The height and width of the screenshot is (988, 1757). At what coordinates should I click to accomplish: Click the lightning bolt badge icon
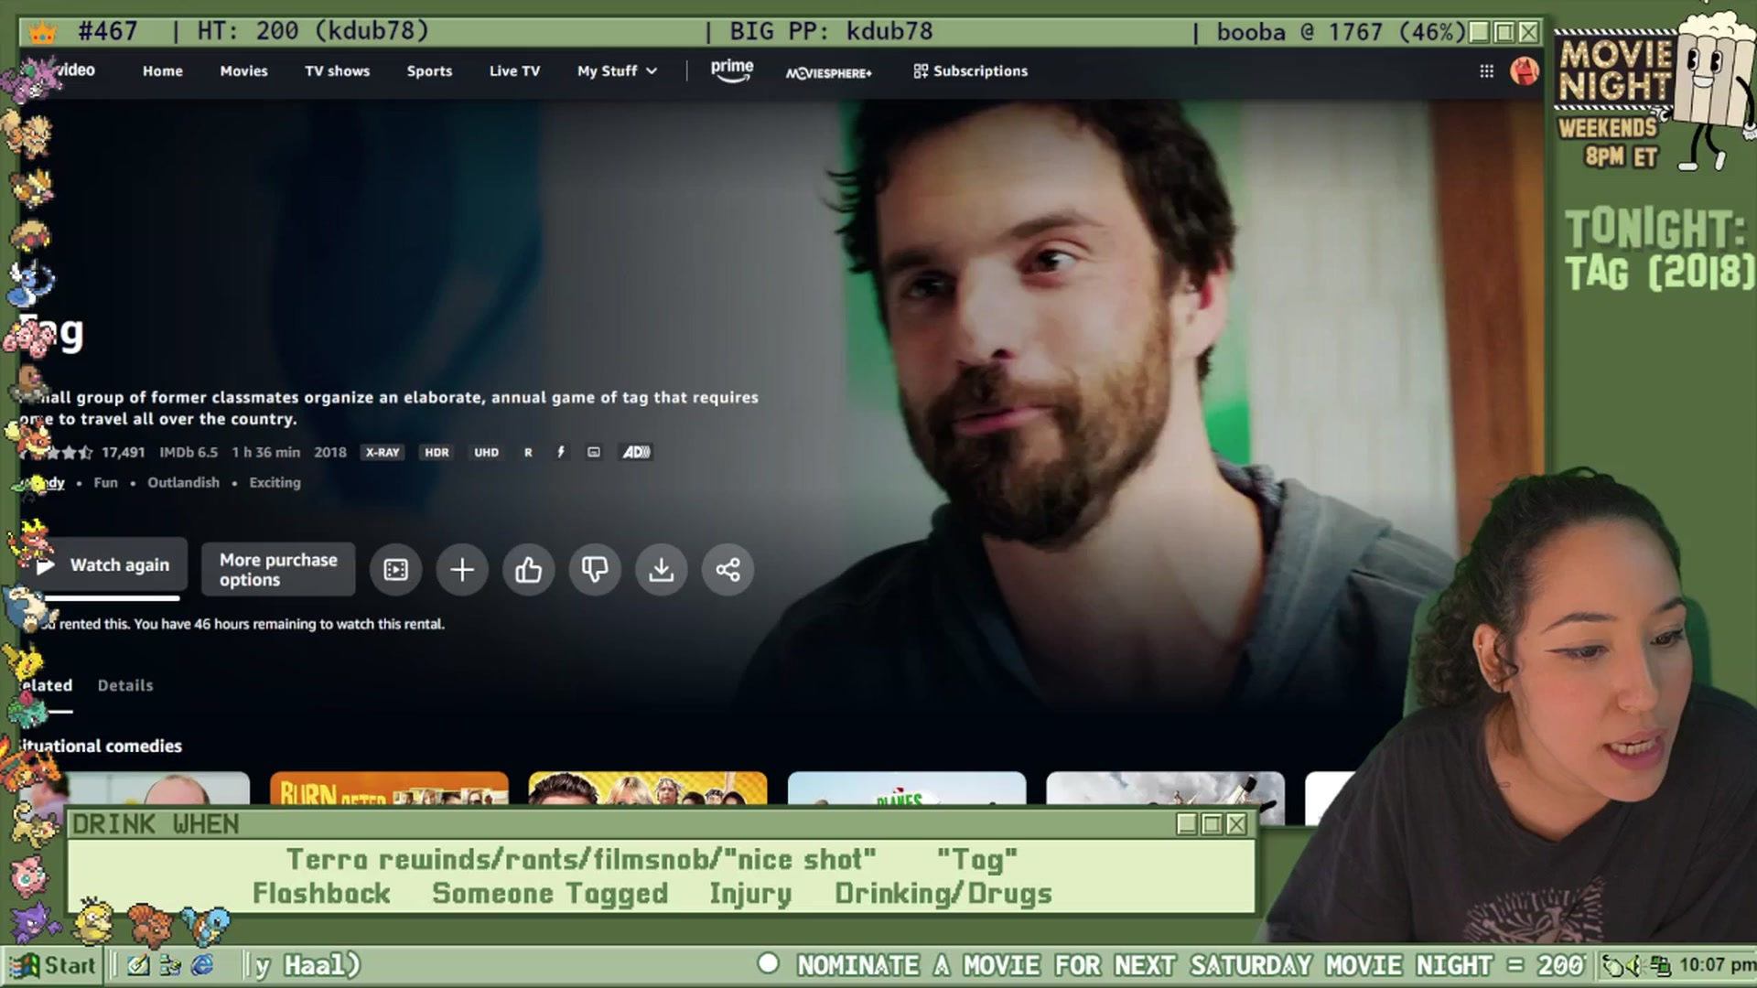[561, 452]
